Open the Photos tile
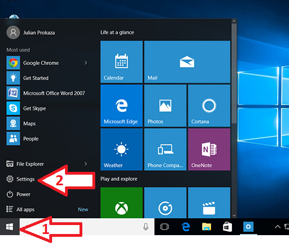The width and height of the screenshot is (289, 248). [165, 106]
